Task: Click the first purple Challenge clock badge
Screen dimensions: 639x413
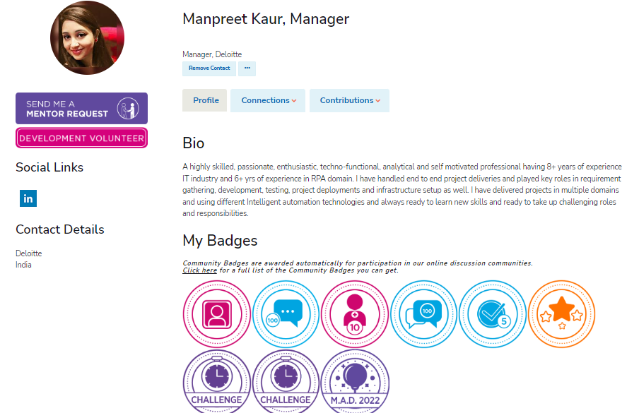Action: [x=217, y=381]
